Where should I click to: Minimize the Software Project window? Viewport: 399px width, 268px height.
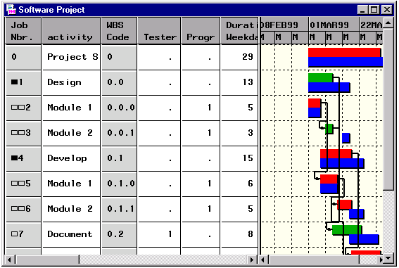click(362, 10)
